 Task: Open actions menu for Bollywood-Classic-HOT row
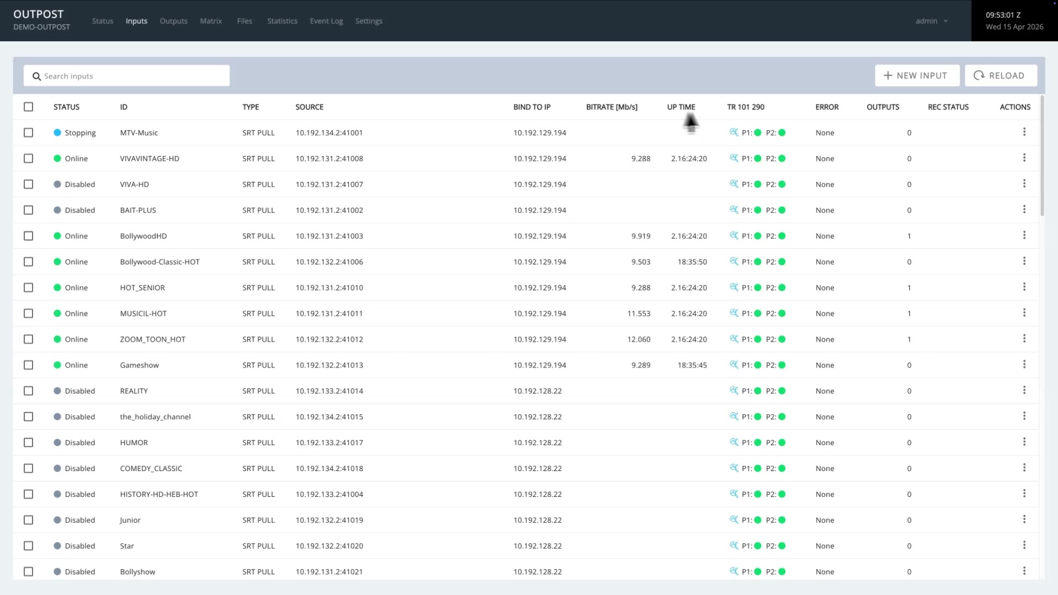[1024, 261]
